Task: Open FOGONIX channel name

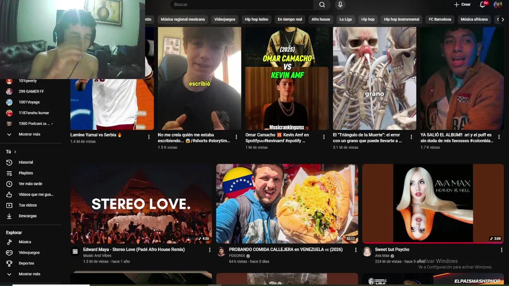Action: (237, 256)
